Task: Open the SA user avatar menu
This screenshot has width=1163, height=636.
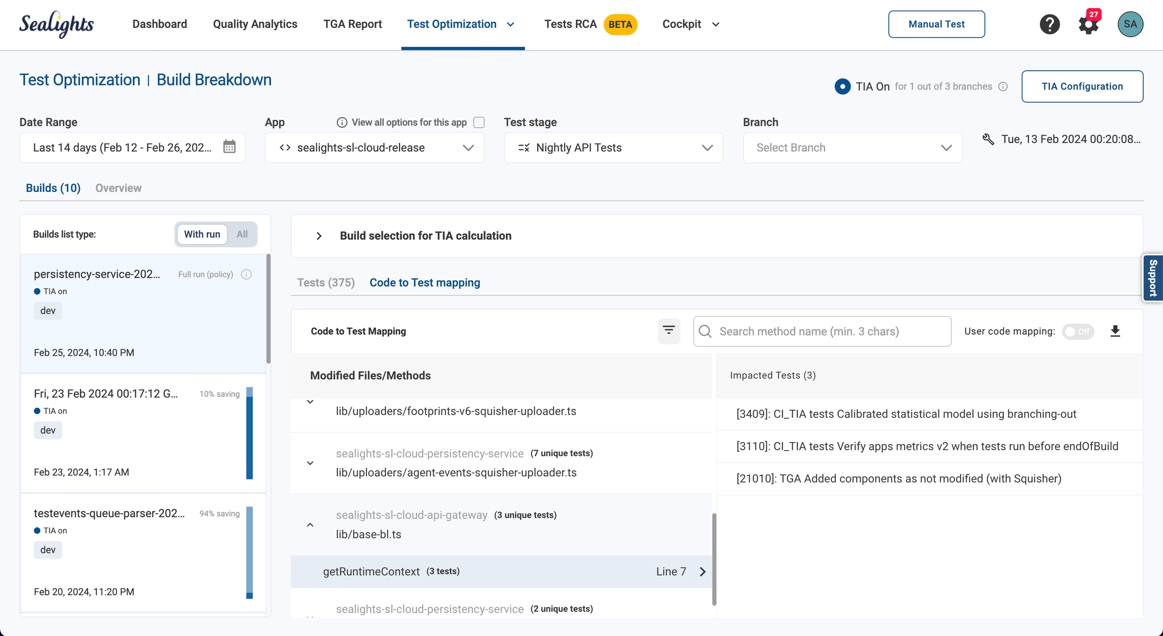Action: (x=1130, y=24)
